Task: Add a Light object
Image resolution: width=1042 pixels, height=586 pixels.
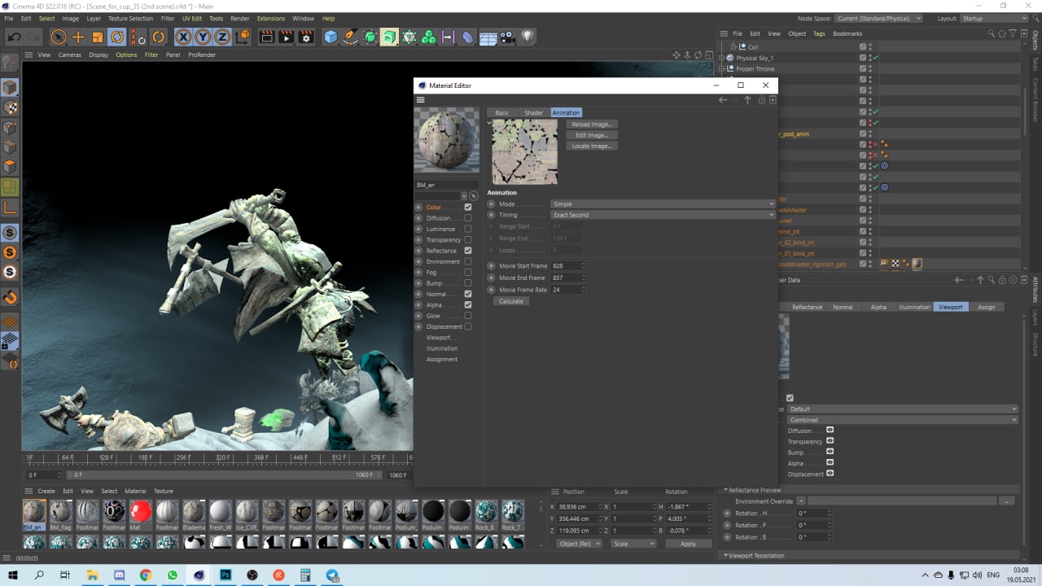Action: pos(528,37)
